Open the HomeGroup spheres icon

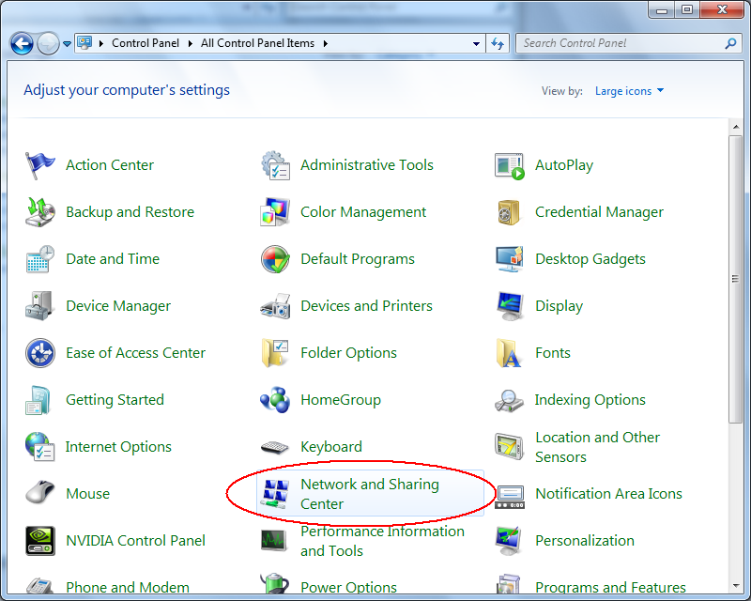(x=275, y=400)
